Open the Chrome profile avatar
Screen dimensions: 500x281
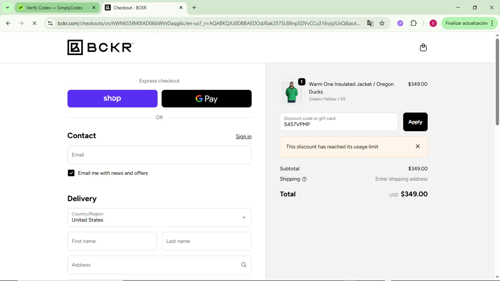pos(433,23)
